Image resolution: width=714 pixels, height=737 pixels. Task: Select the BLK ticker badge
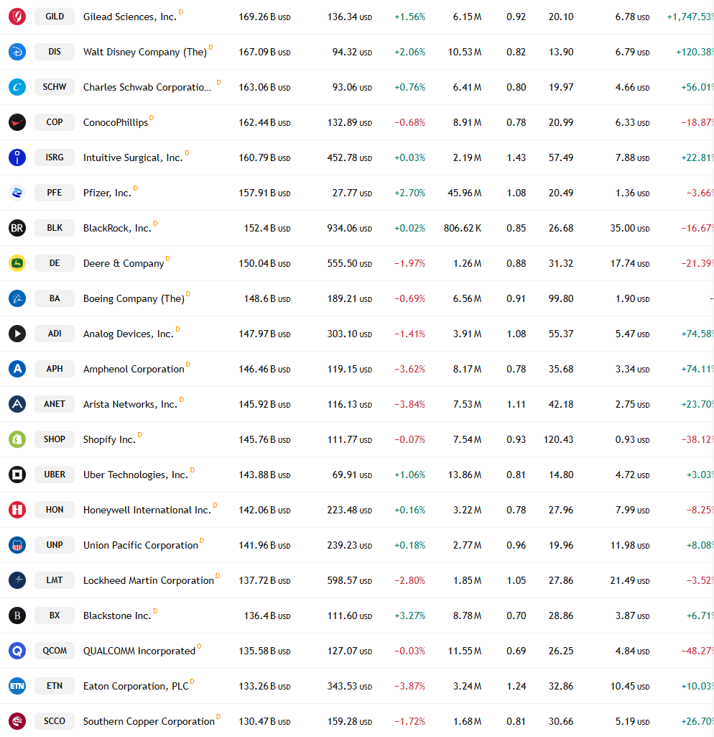(x=55, y=228)
